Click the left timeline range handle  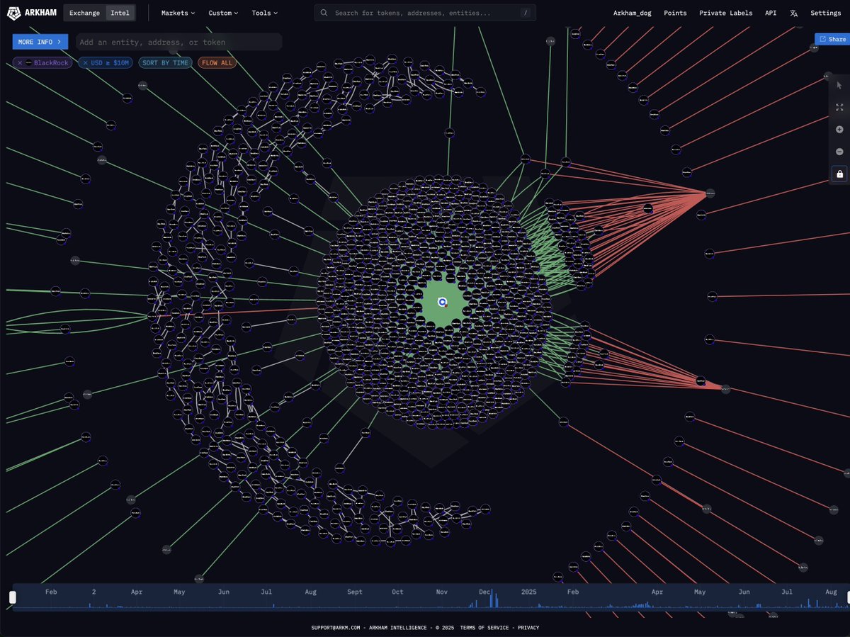(13, 597)
